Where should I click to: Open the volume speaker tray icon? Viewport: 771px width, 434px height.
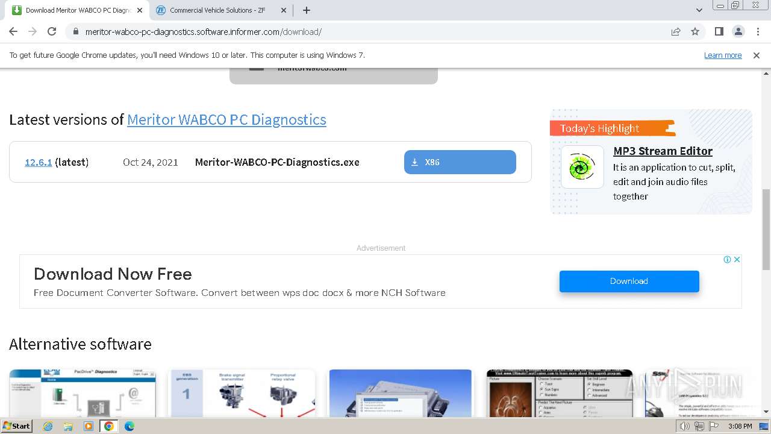coord(685,426)
